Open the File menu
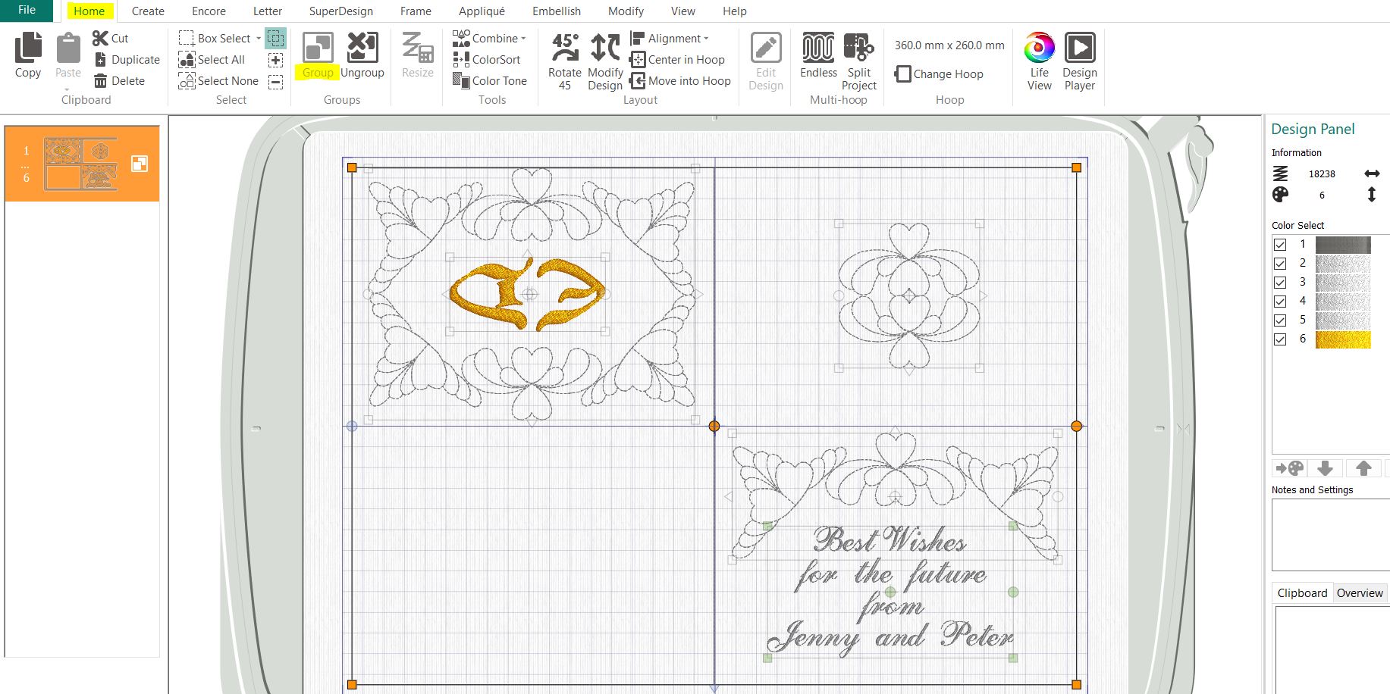Screen dimensions: 1390x694 tap(27, 11)
